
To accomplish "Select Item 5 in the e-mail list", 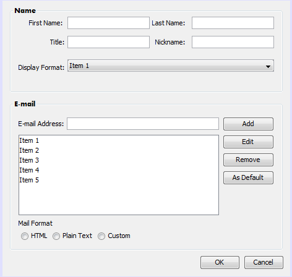I will pos(119,180).
